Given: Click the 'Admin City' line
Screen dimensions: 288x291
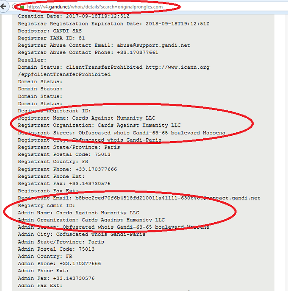Looking at the screenshot, I should tap(82, 235).
